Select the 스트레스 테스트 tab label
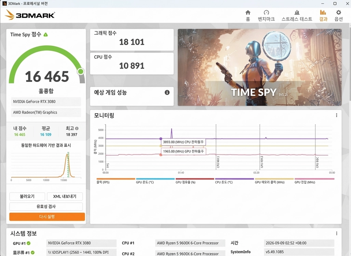351x256 pixels. [297, 19]
